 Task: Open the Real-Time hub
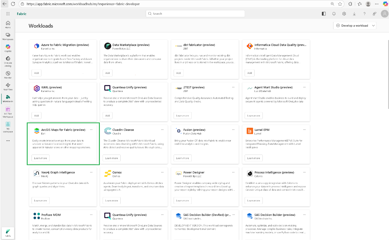[8, 87]
